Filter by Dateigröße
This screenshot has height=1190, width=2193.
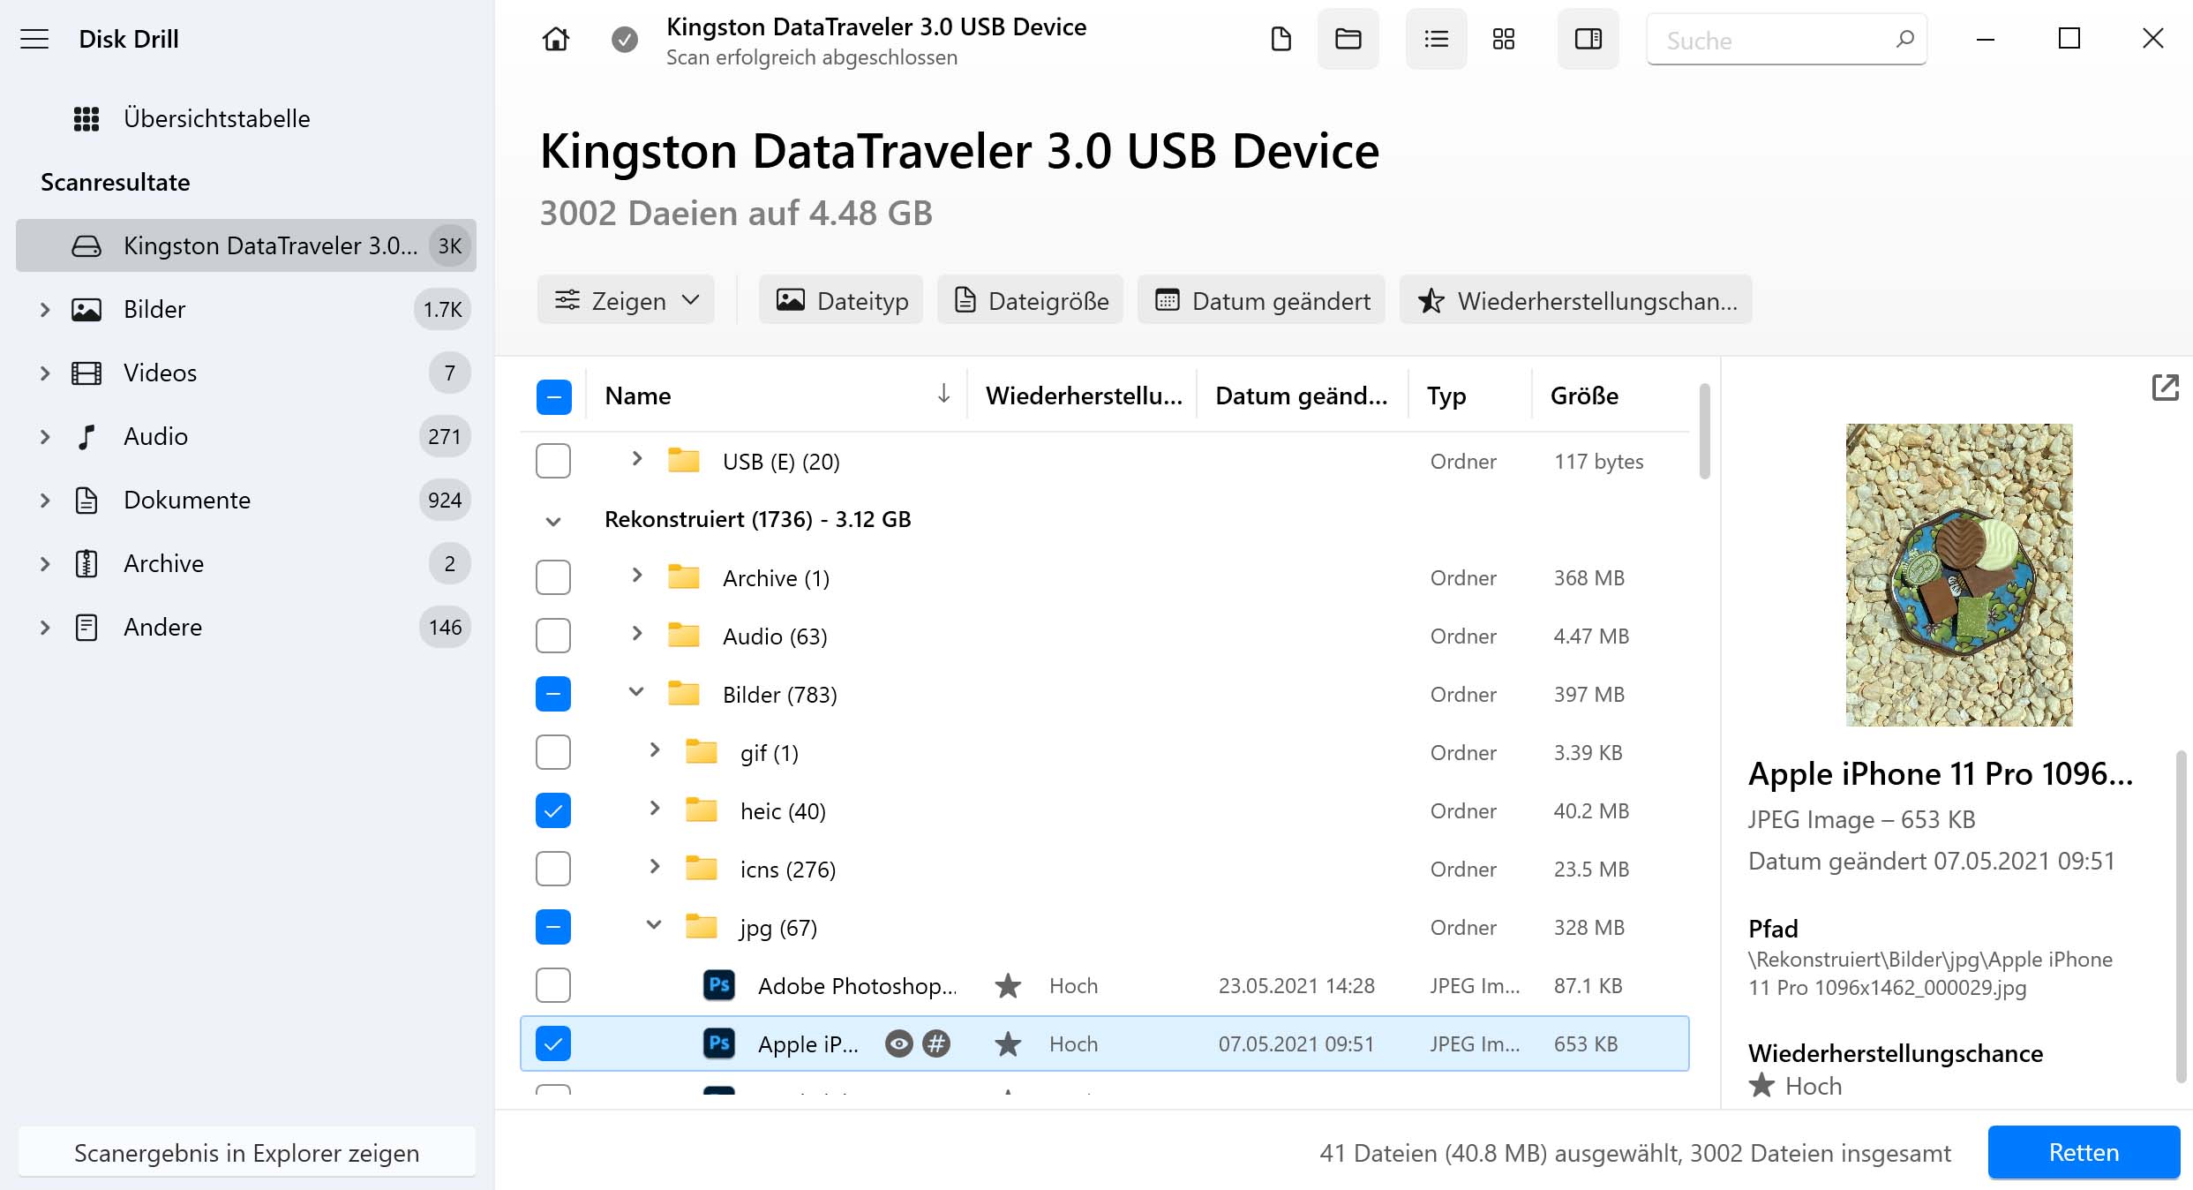[1030, 301]
